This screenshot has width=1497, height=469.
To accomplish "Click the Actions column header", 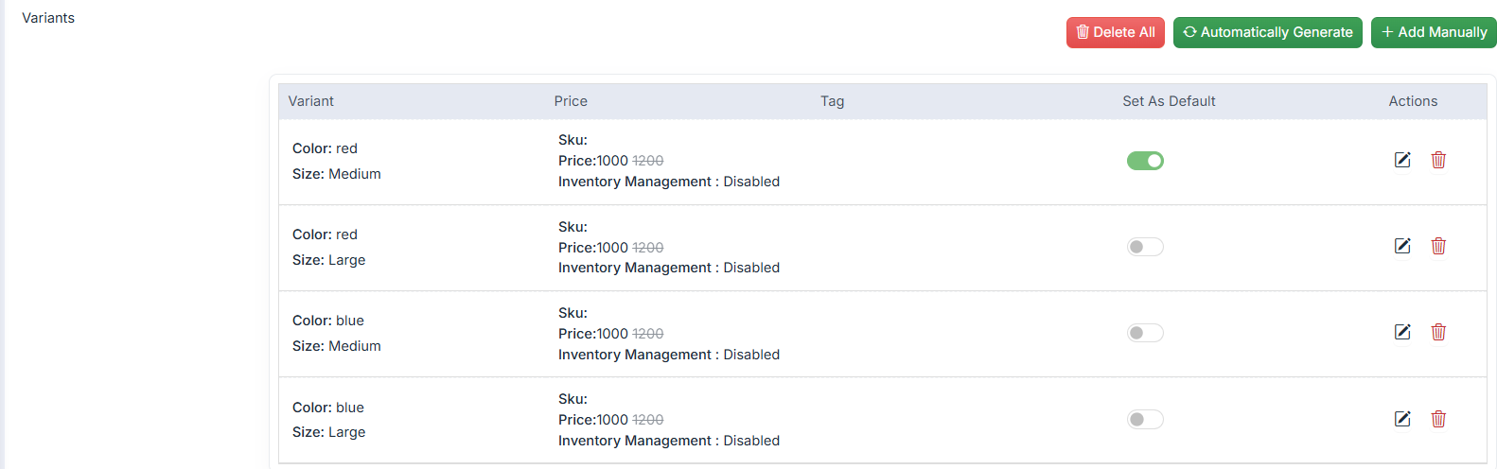I will [x=1413, y=101].
